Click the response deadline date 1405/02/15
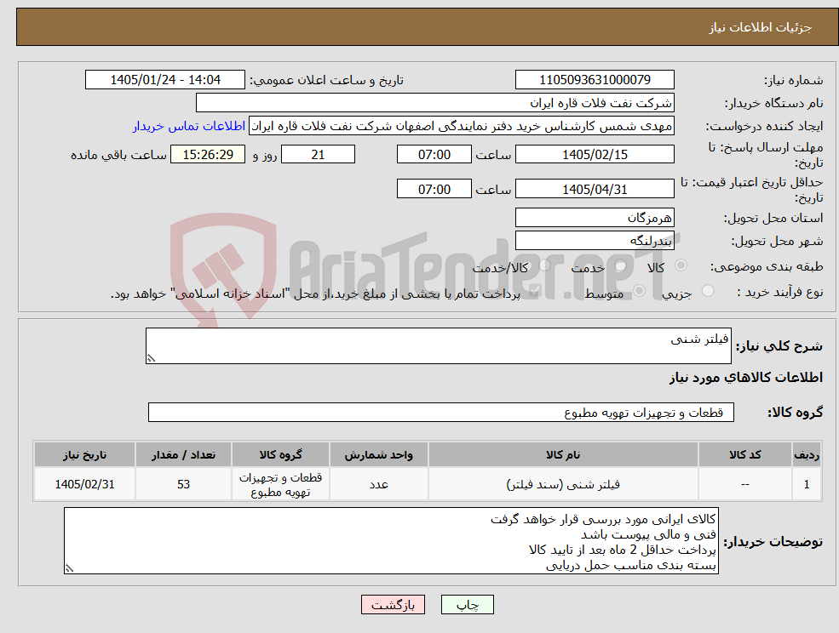 [595, 155]
